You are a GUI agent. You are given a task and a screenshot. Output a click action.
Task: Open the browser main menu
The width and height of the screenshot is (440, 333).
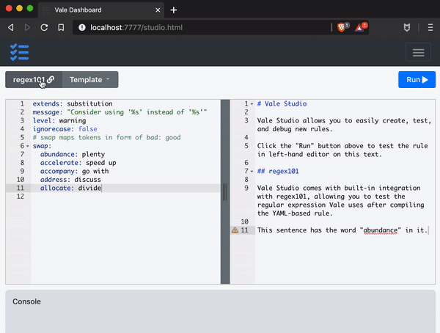coord(430,28)
